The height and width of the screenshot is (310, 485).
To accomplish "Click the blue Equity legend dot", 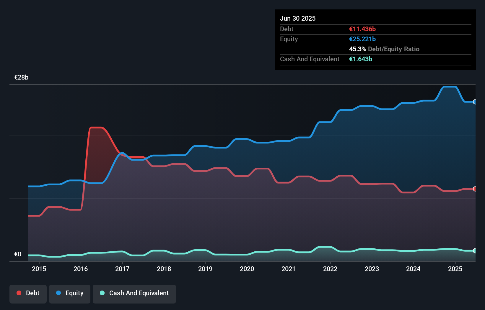I will 59,293.
